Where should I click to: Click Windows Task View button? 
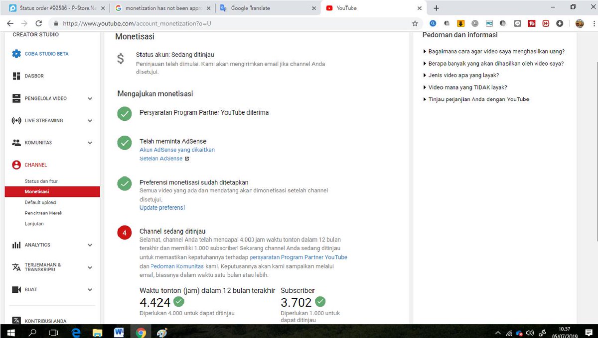click(x=54, y=332)
